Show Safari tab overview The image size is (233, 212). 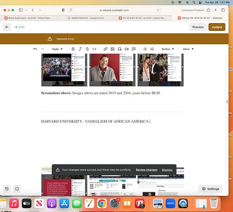[x=223, y=10]
